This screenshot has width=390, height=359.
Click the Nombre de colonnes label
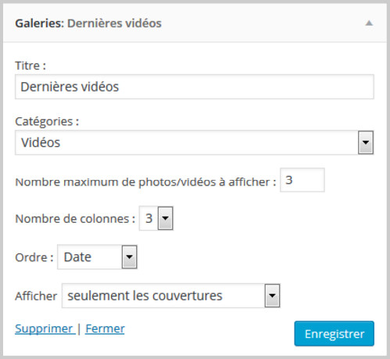75,219
